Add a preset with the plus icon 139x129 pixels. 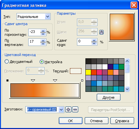point(68,109)
